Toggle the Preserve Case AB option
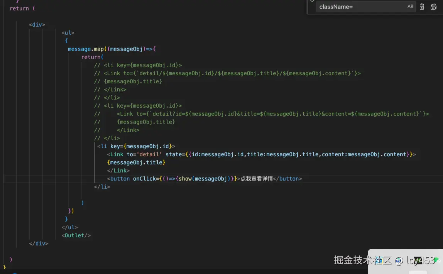Image resolution: width=443 pixels, height=274 pixels. 410,7
